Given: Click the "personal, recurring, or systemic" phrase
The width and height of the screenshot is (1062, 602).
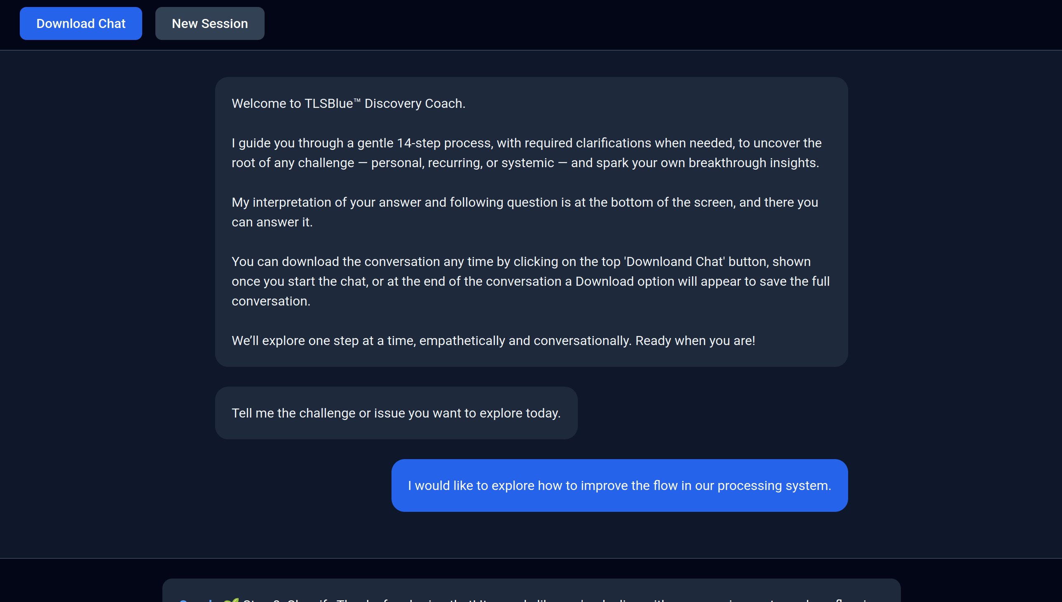Looking at the screenshot, I should click(x=462, y=163).
